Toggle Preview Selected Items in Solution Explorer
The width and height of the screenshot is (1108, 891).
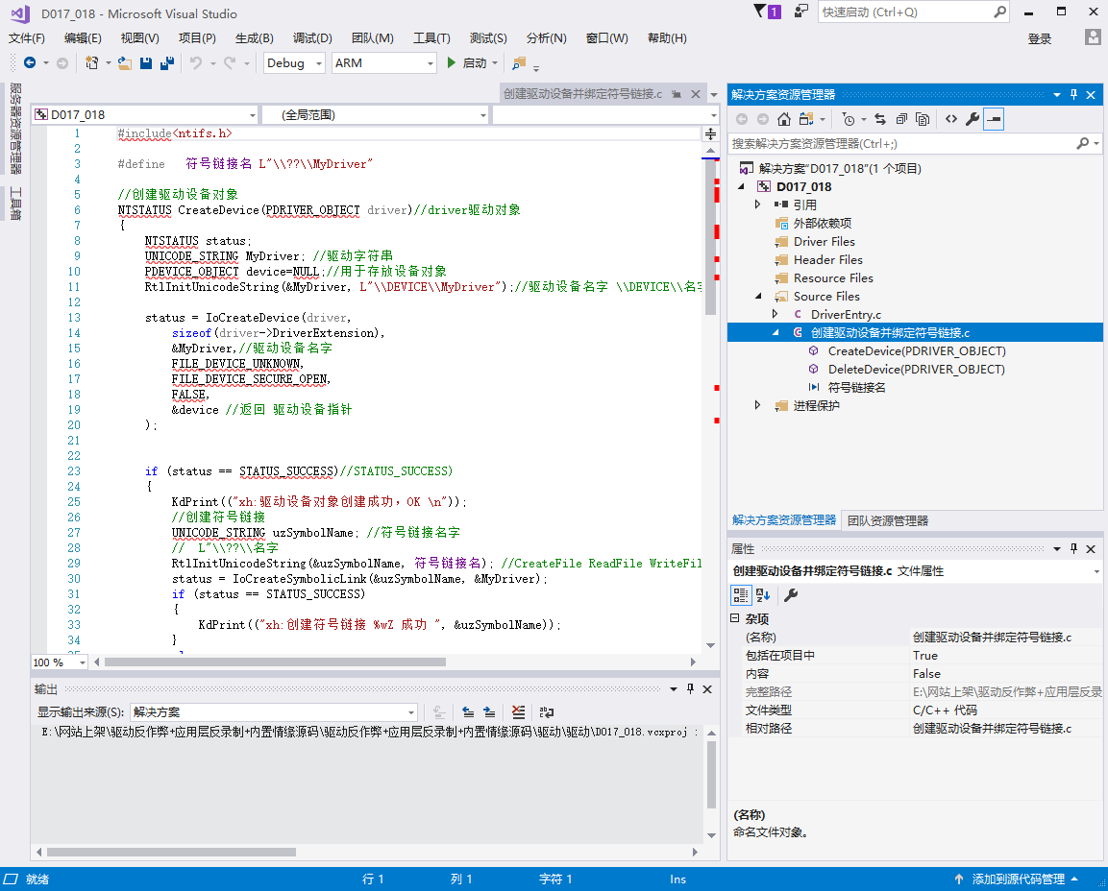coord(994,119)
